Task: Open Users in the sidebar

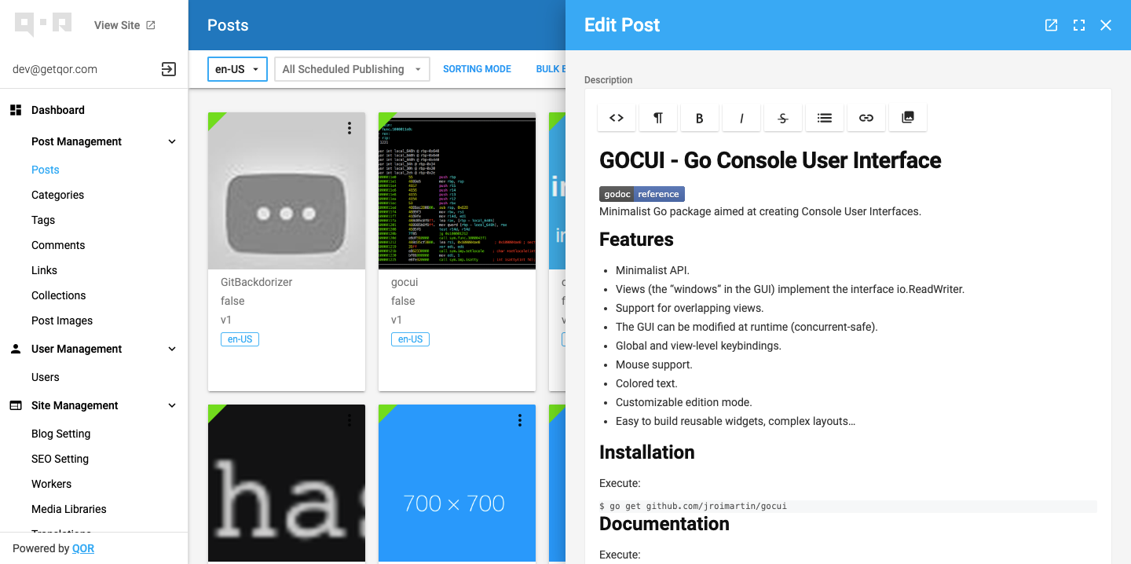Action: pos(46,377)
